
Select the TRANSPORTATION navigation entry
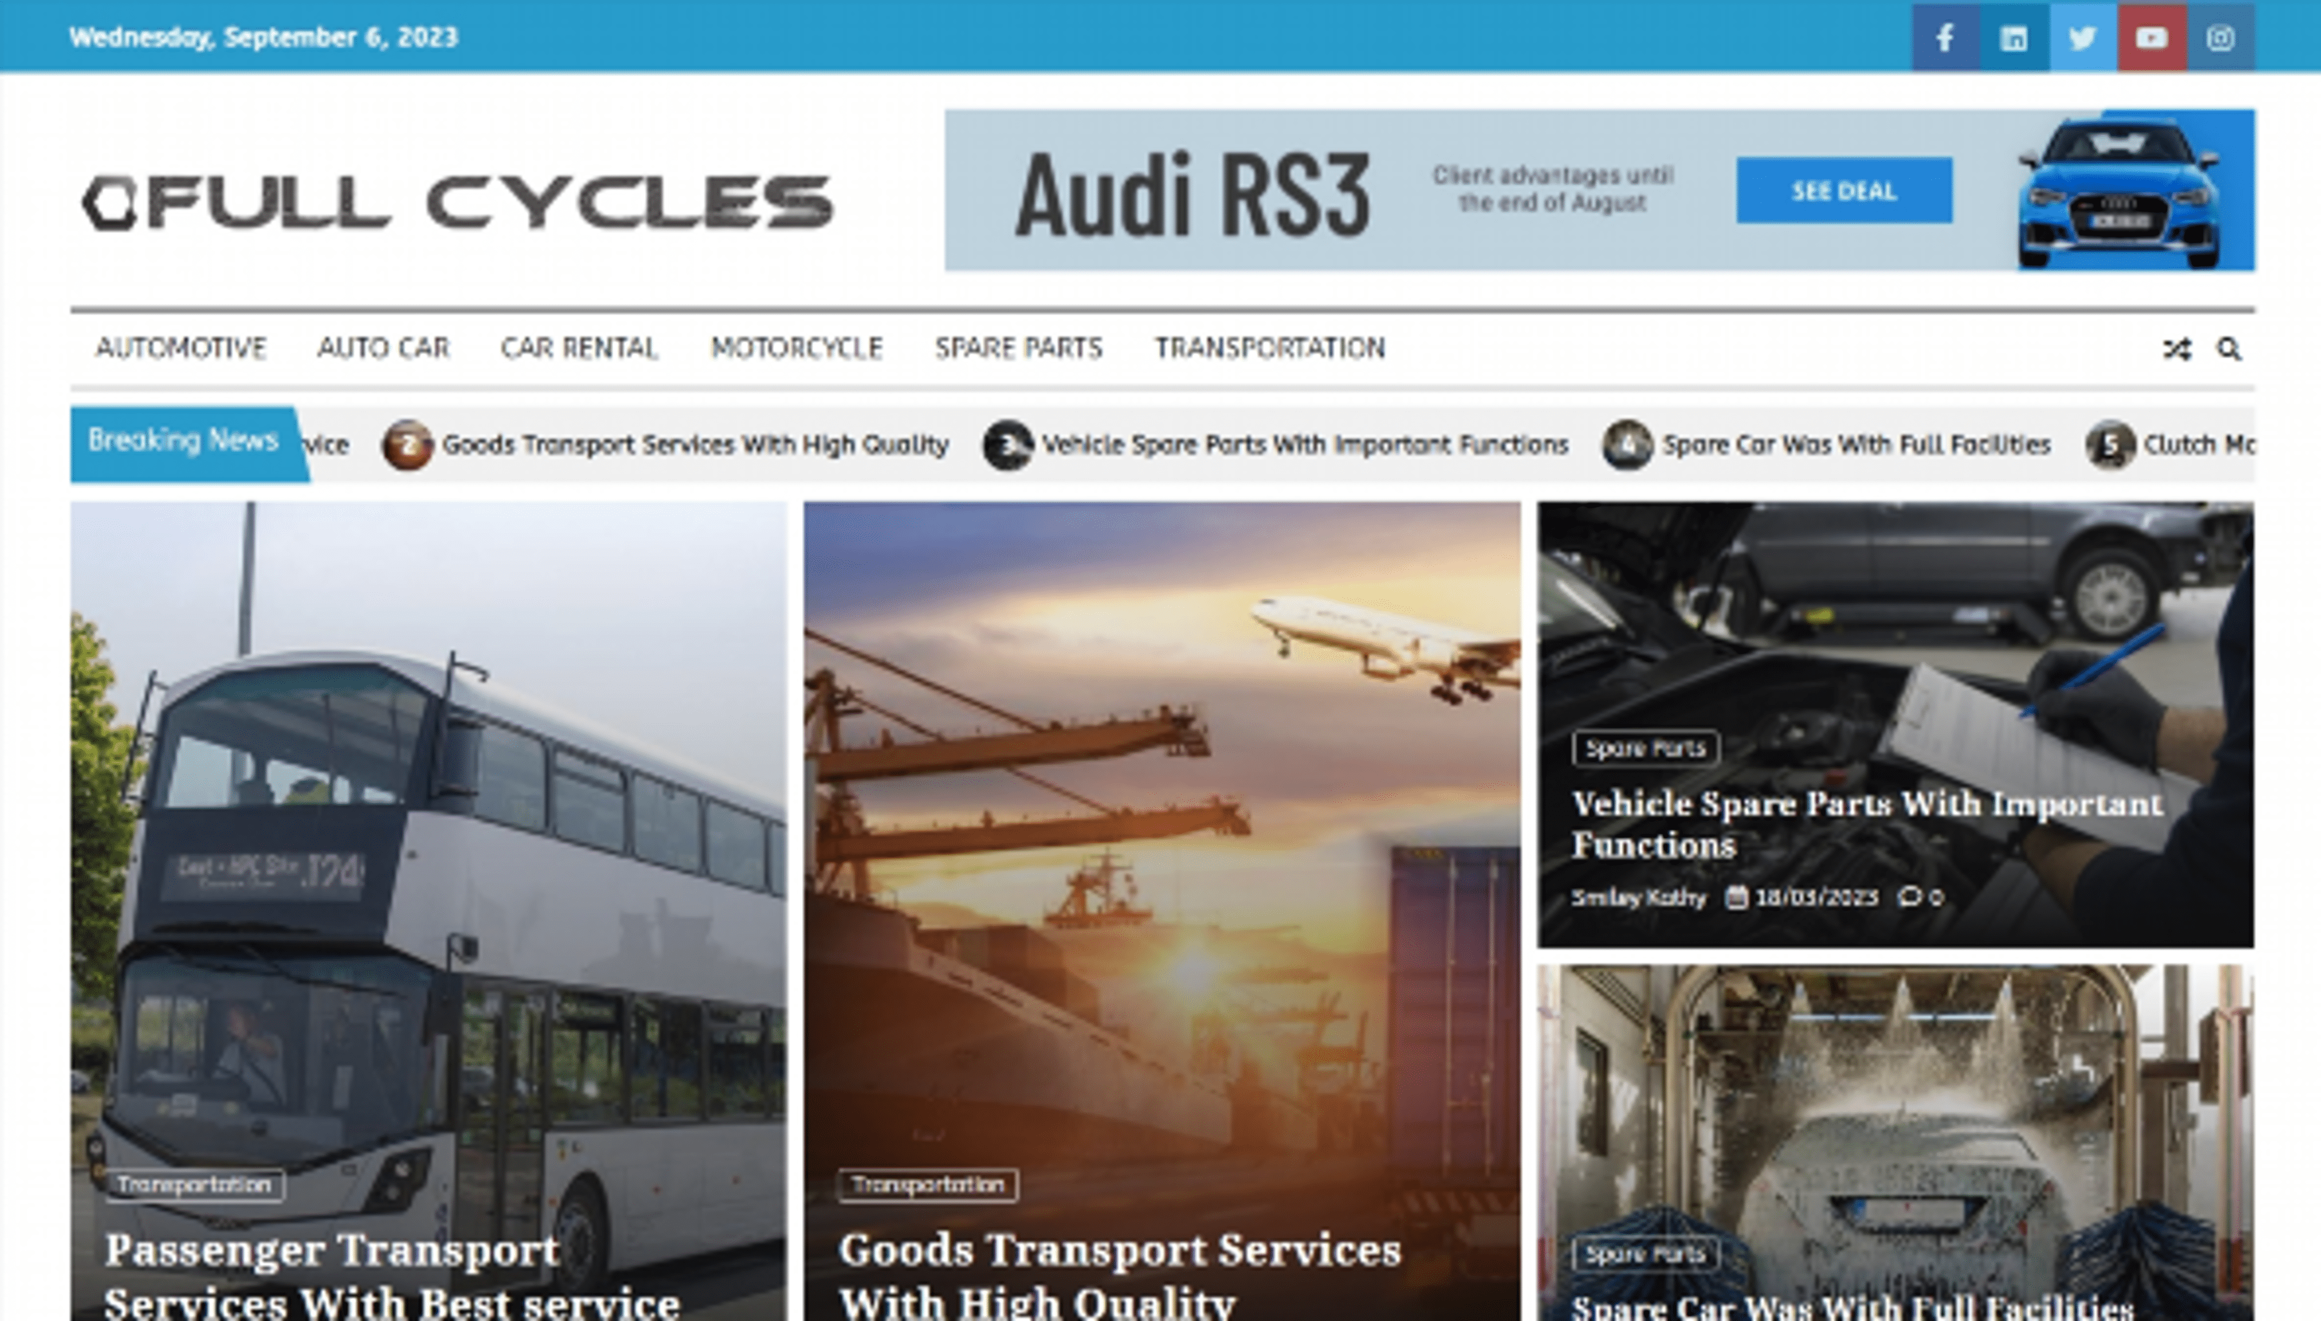pyautogui.click(x=1269, y=349)
